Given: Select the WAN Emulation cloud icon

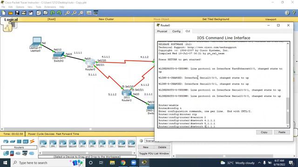Looking at the screenshot, I should coord(18,154).
